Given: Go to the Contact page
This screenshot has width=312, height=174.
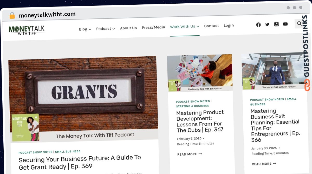Looking at the screenshot, I should (211, 26).
